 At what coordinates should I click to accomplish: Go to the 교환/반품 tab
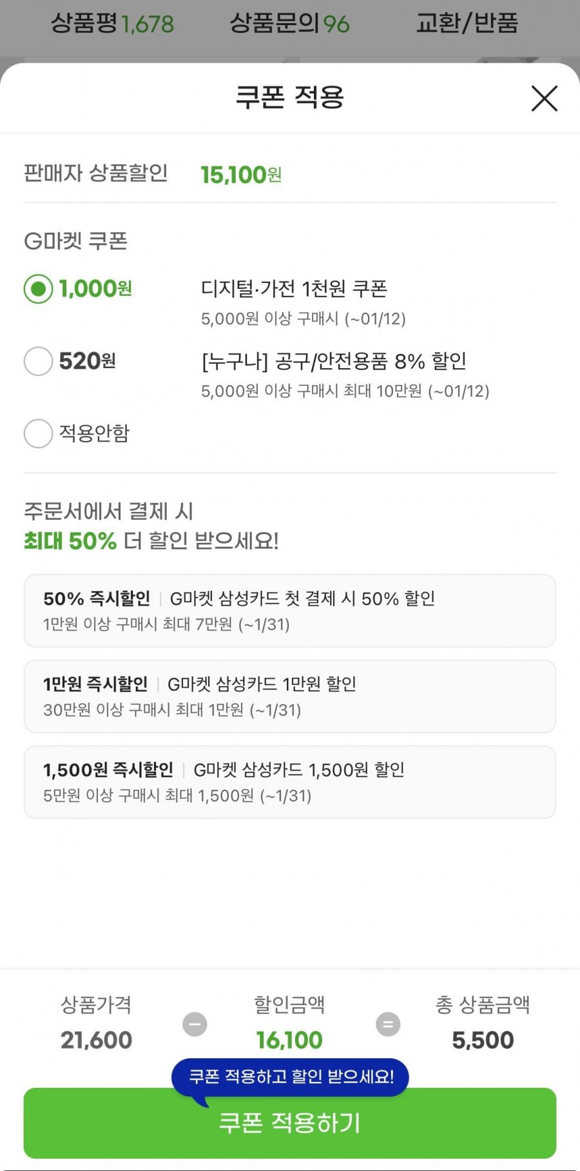tap(467, 24)
